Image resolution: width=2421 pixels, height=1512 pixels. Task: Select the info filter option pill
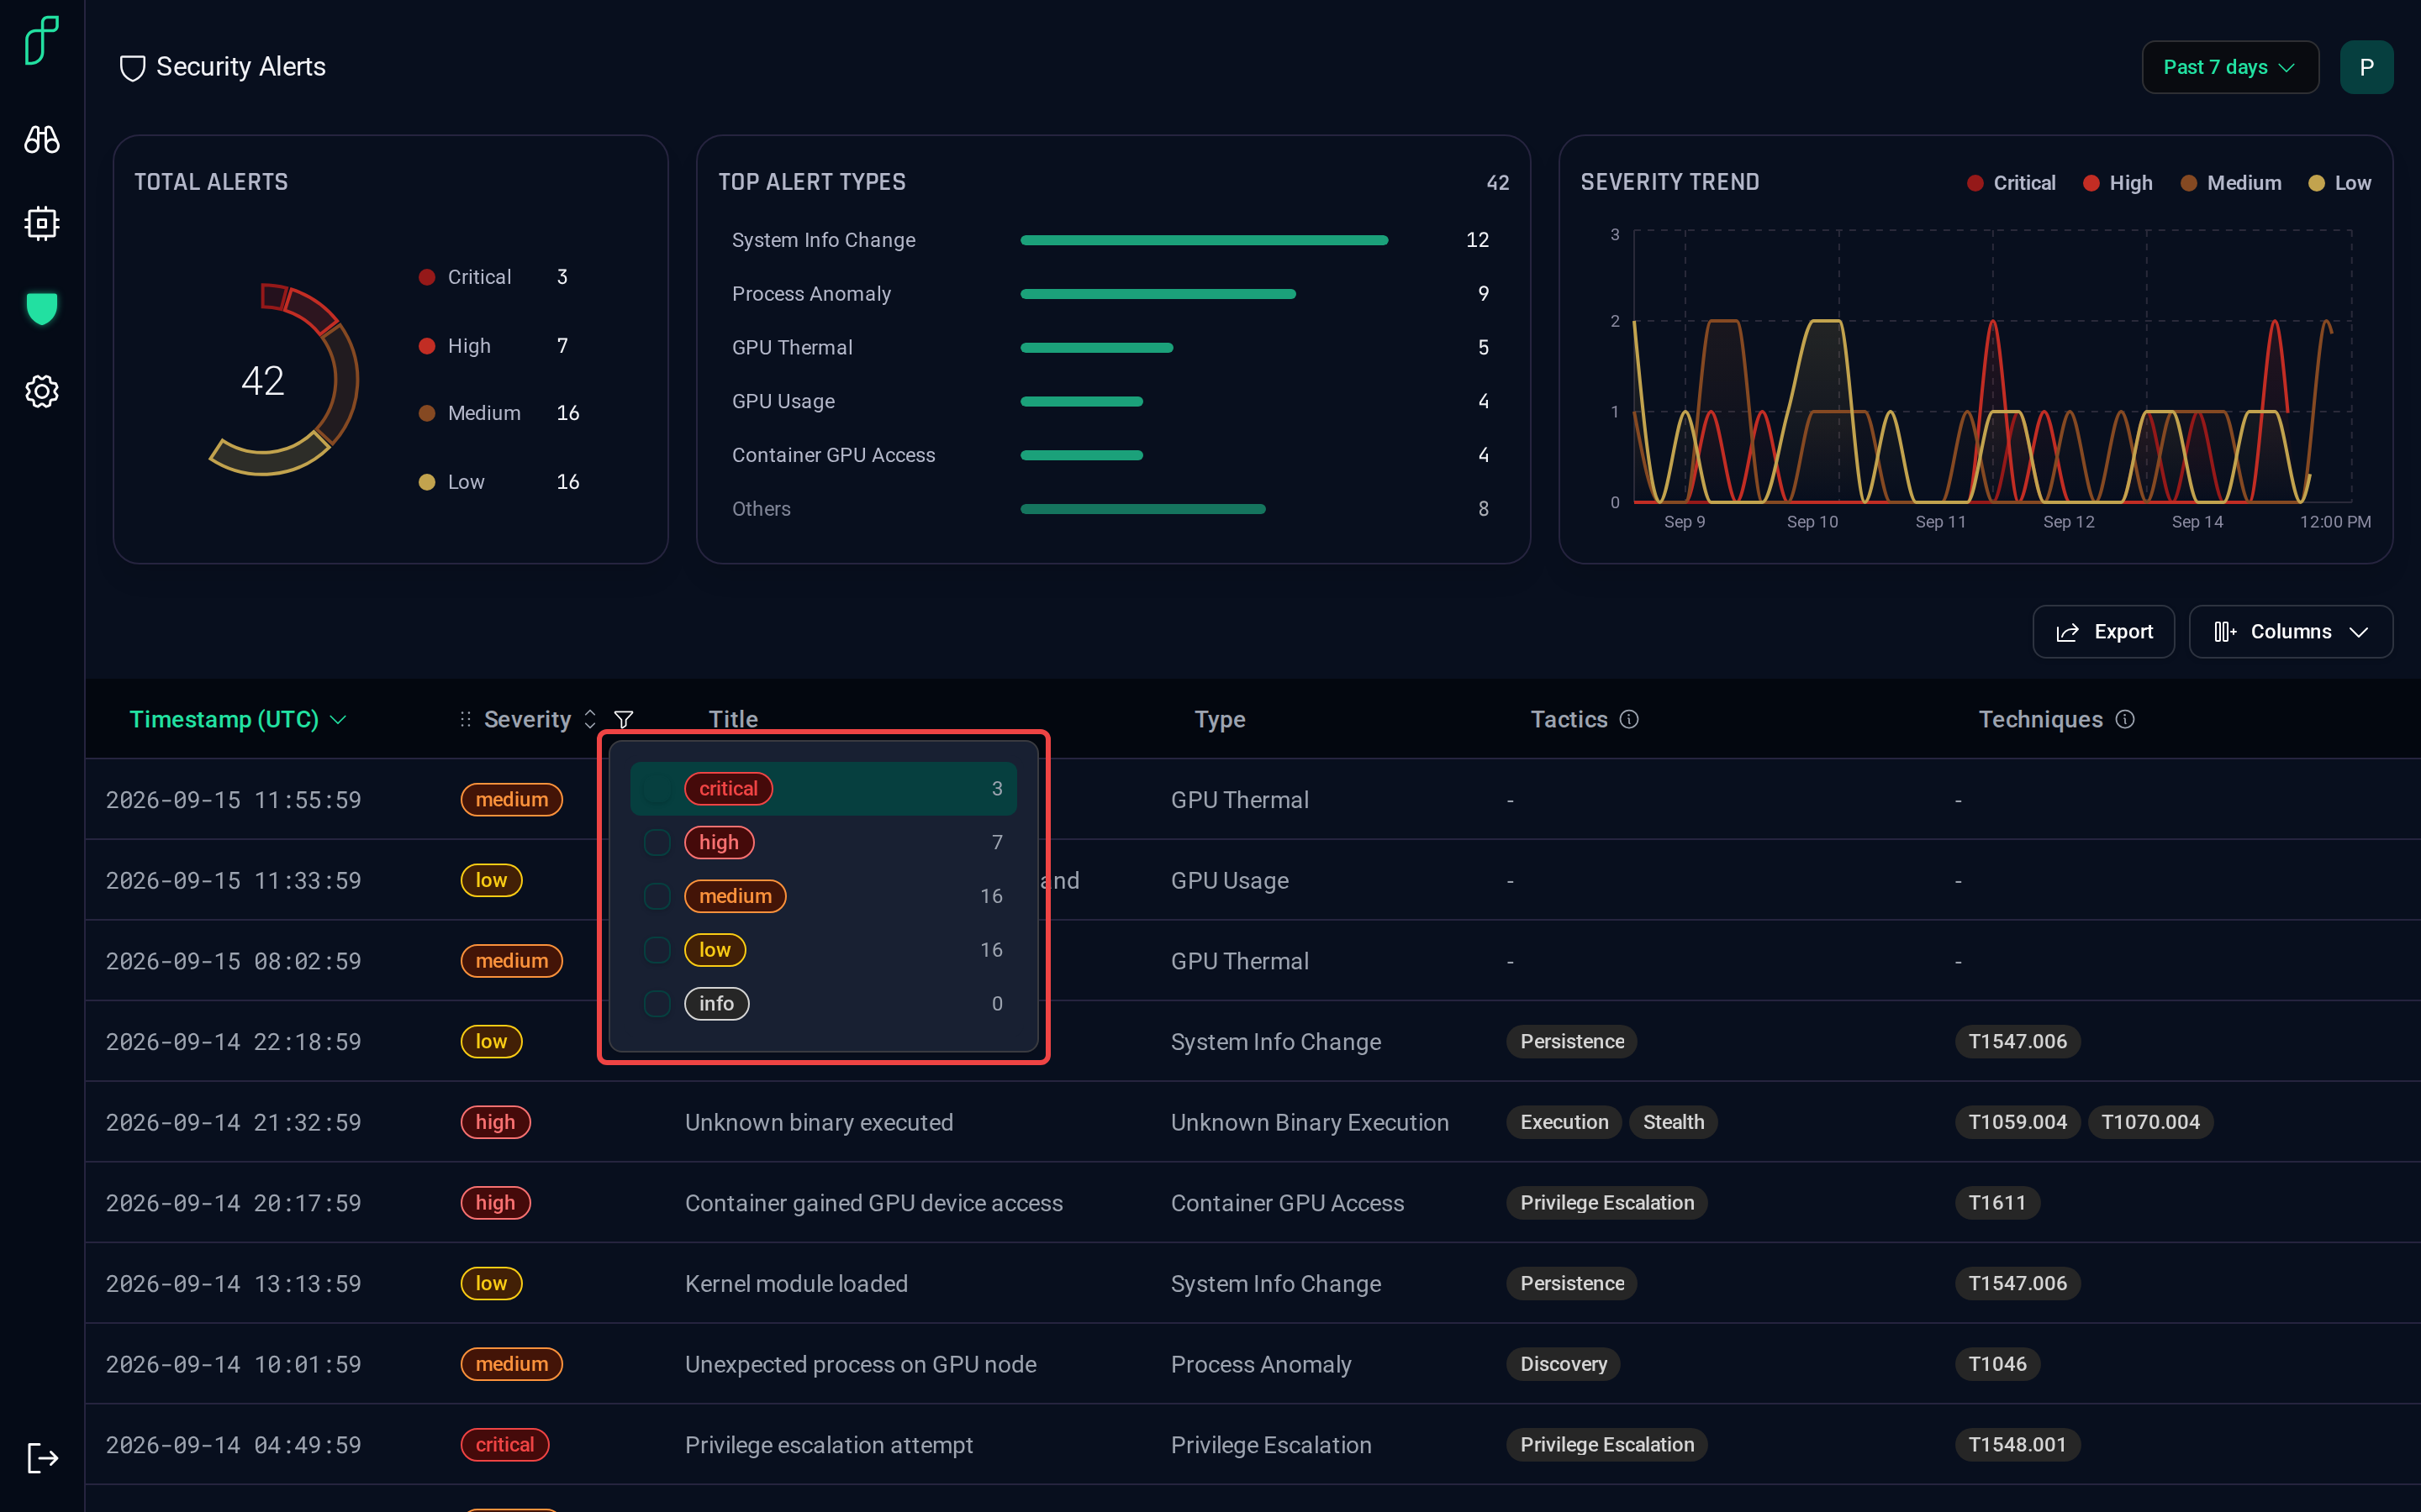[x=716, y=1003]
